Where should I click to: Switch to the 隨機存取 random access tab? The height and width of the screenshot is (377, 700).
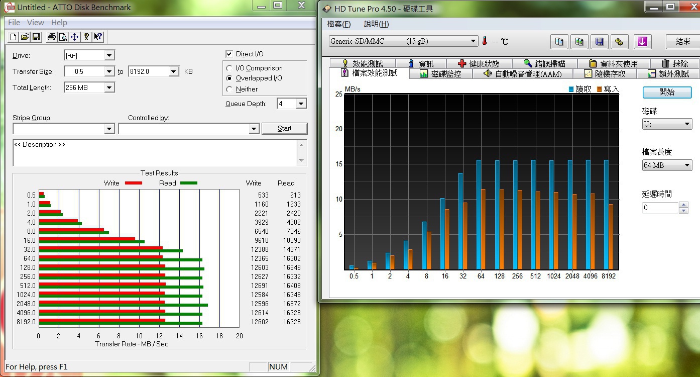[x=605, y=74]
